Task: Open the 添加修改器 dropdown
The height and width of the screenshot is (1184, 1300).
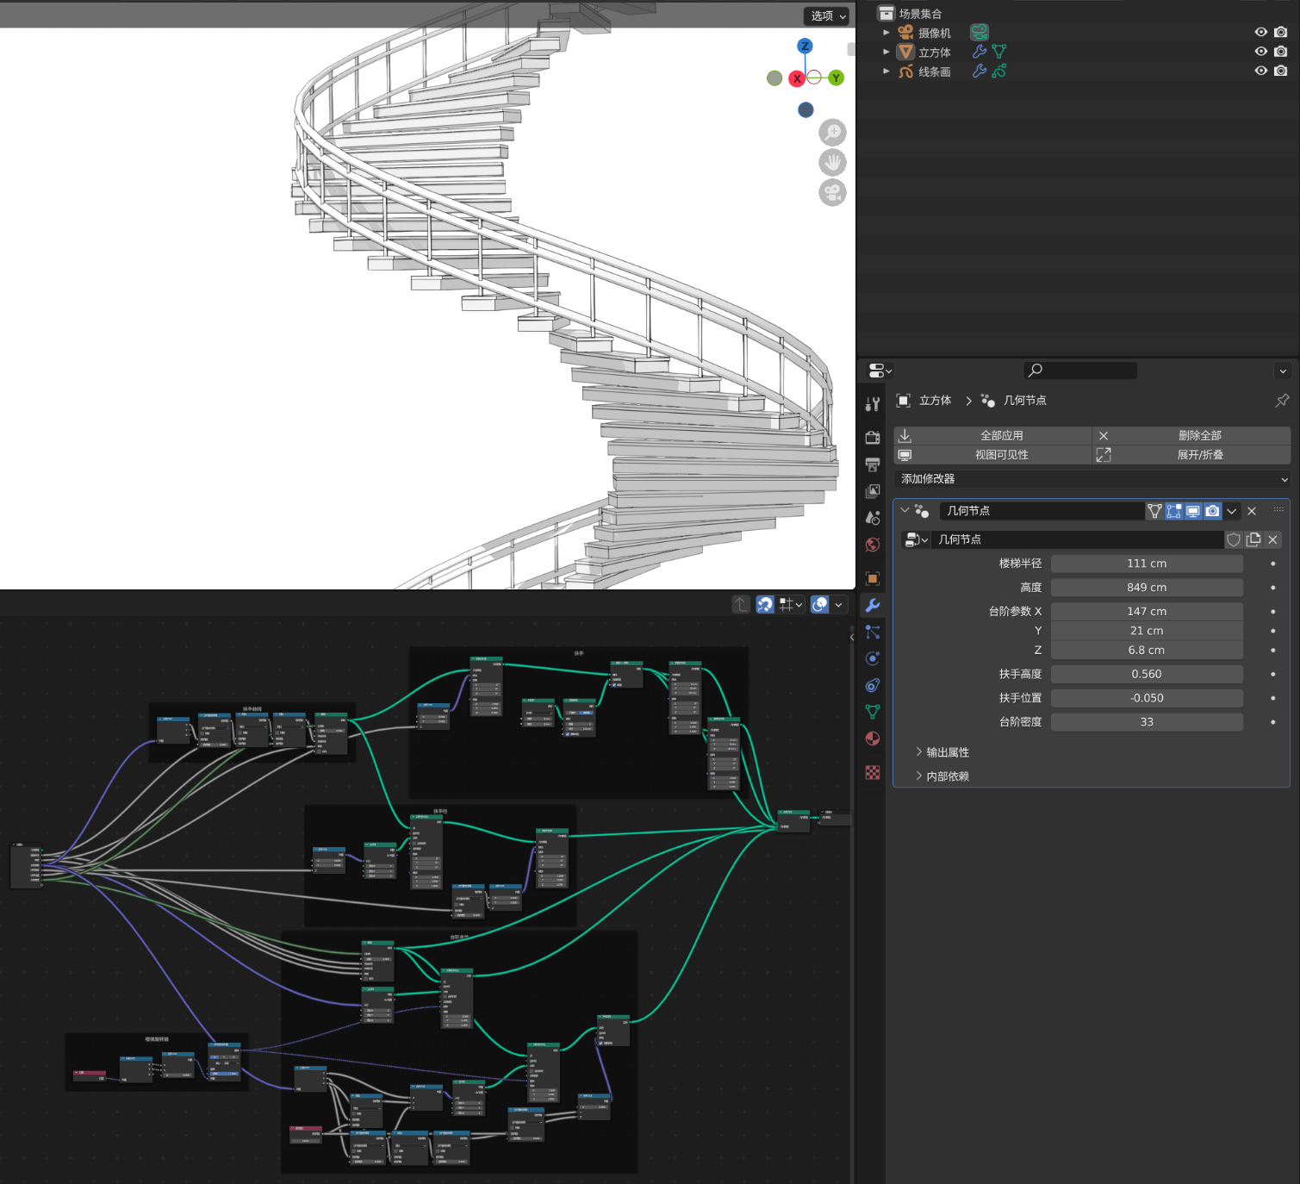Action: click(x=1092, y=479)
